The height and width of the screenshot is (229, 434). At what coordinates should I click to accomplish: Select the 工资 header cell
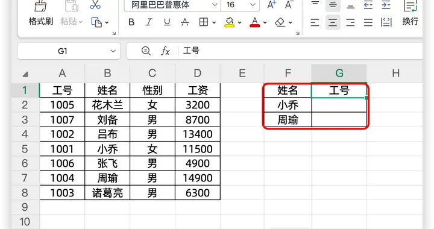198,90
